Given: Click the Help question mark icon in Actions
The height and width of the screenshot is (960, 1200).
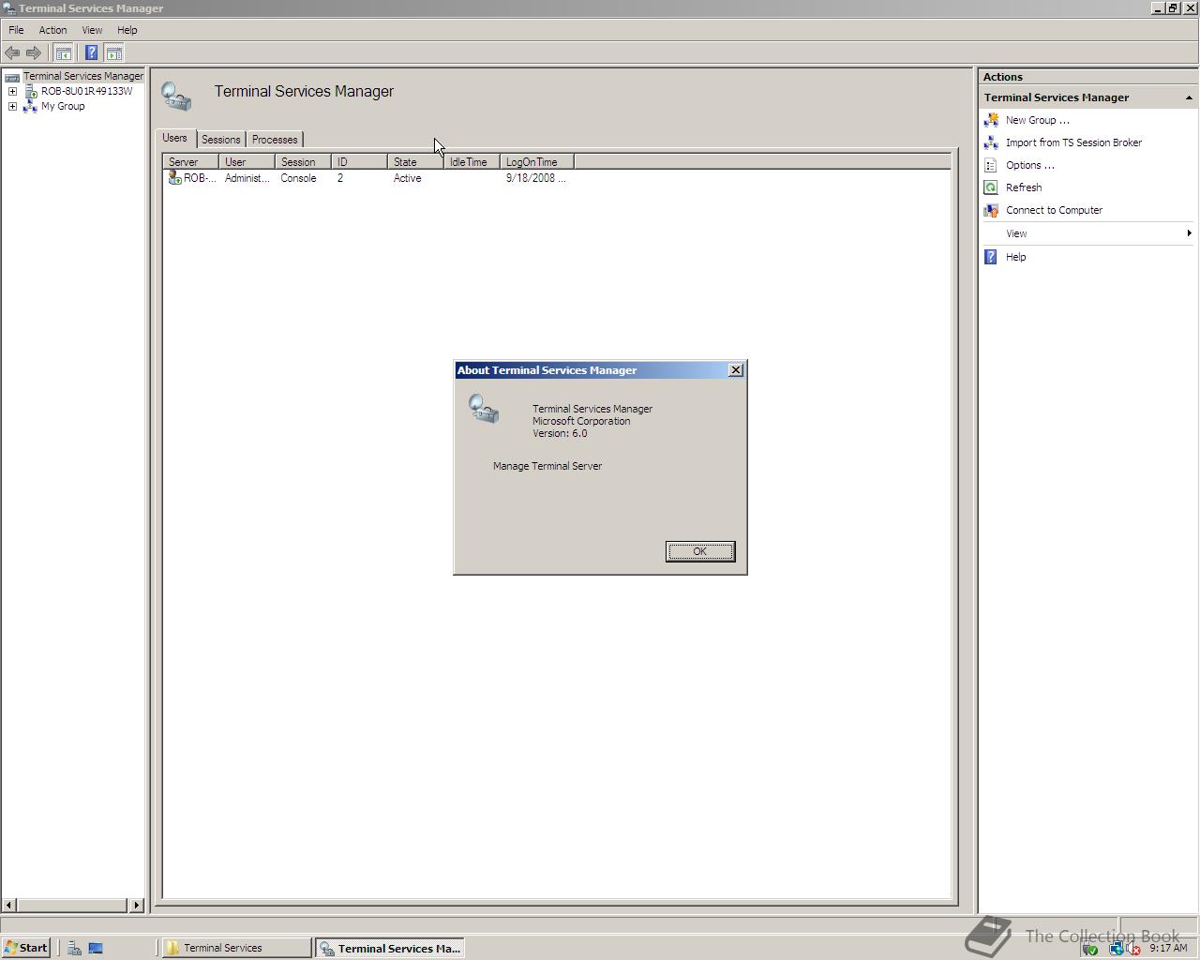Looking at the screenshot, I should [991, 257].
